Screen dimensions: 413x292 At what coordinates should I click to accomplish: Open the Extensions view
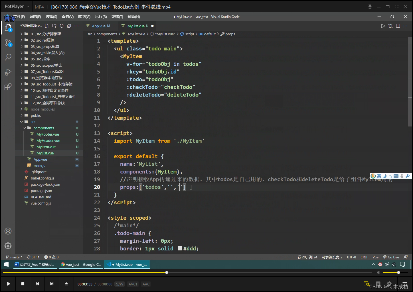pyautogui.click(x=8, y=87)
